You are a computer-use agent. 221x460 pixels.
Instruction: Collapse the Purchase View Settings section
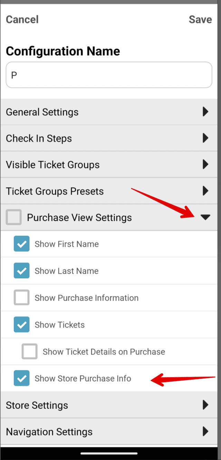click(206, 217)
